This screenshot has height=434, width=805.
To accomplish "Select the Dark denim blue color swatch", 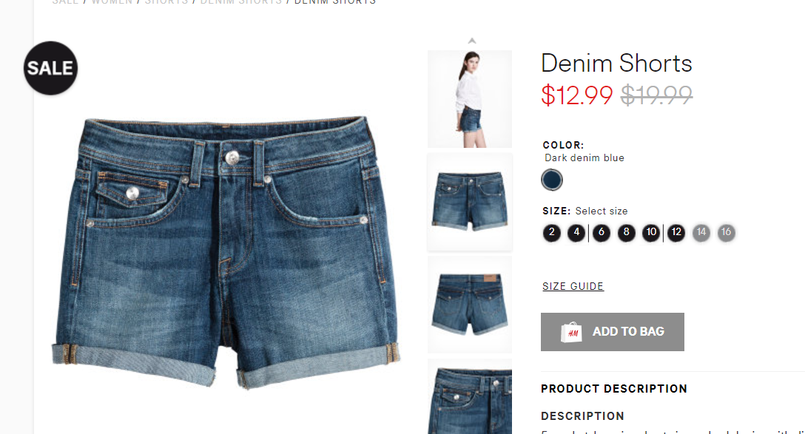I will point(552,180).
